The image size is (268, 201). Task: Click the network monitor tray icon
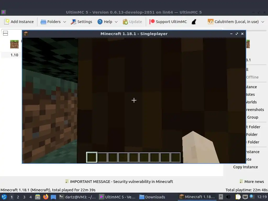click(x=245, y=197)
